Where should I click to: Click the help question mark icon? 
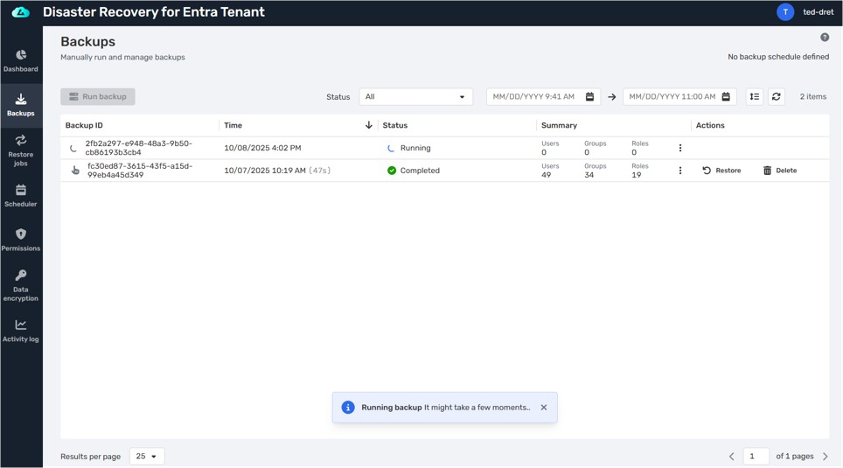pyautogui.click(x=825, y=38)
